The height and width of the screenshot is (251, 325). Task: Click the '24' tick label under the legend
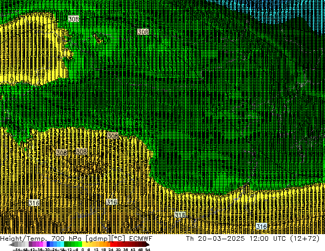pyautogui.click(x=111, y=249)
